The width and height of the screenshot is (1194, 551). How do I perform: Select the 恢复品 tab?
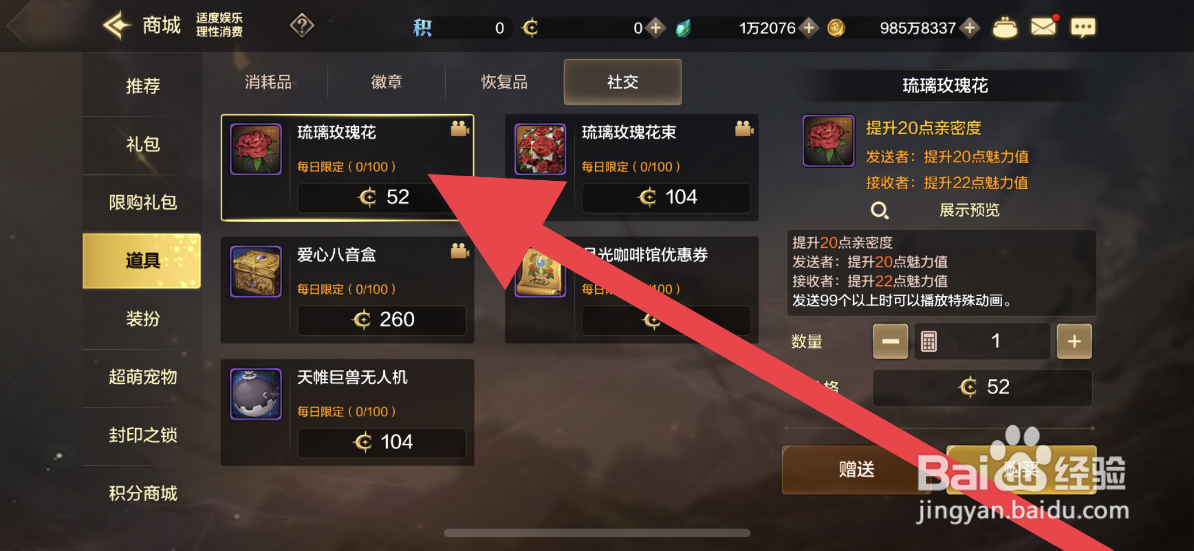coord(504,82)
